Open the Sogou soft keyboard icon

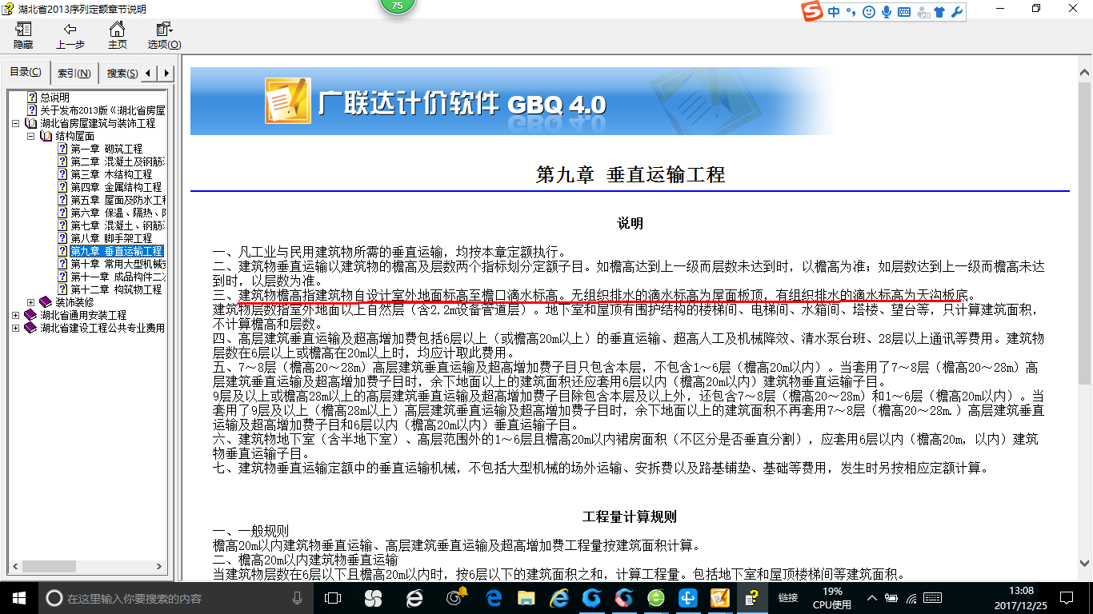tap(904, 12)
